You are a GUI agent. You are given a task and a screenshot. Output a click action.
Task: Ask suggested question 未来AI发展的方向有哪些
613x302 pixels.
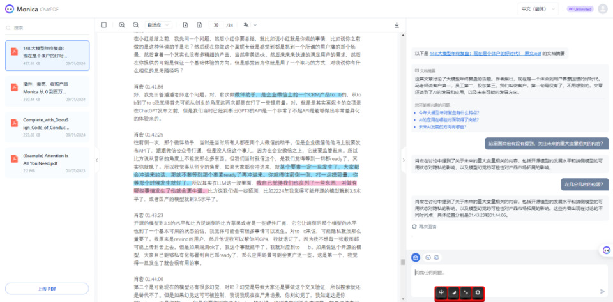coord(443,127)
